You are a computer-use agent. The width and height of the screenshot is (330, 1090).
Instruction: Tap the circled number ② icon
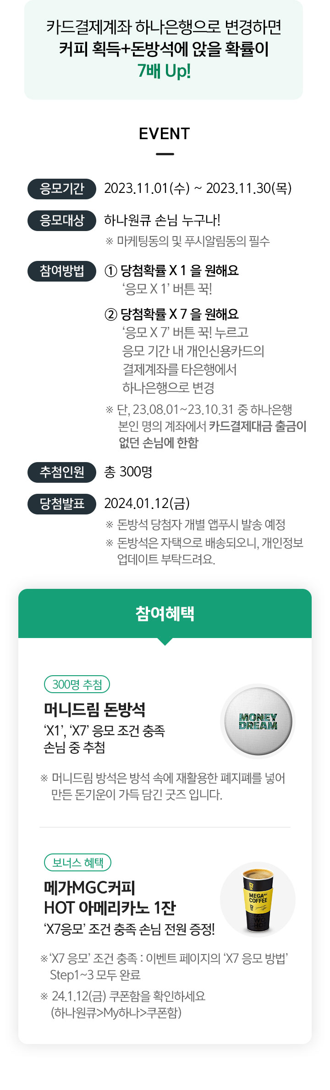pyautogui.click(x=111, y=315)
